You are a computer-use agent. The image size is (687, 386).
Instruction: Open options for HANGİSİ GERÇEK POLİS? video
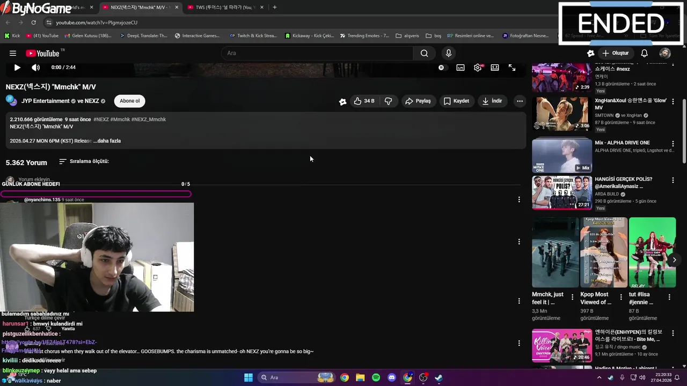tap(673, 180)
